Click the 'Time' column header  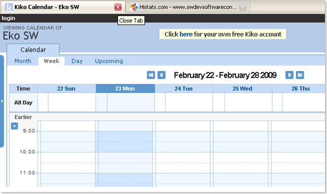23,89
